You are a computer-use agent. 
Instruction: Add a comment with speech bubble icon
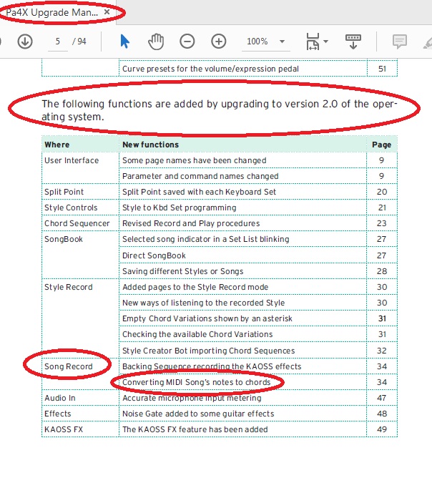(x=399, y=42)
